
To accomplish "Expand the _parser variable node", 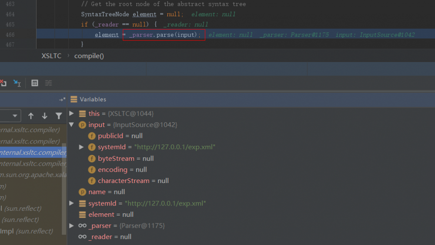I will point(71,225).
